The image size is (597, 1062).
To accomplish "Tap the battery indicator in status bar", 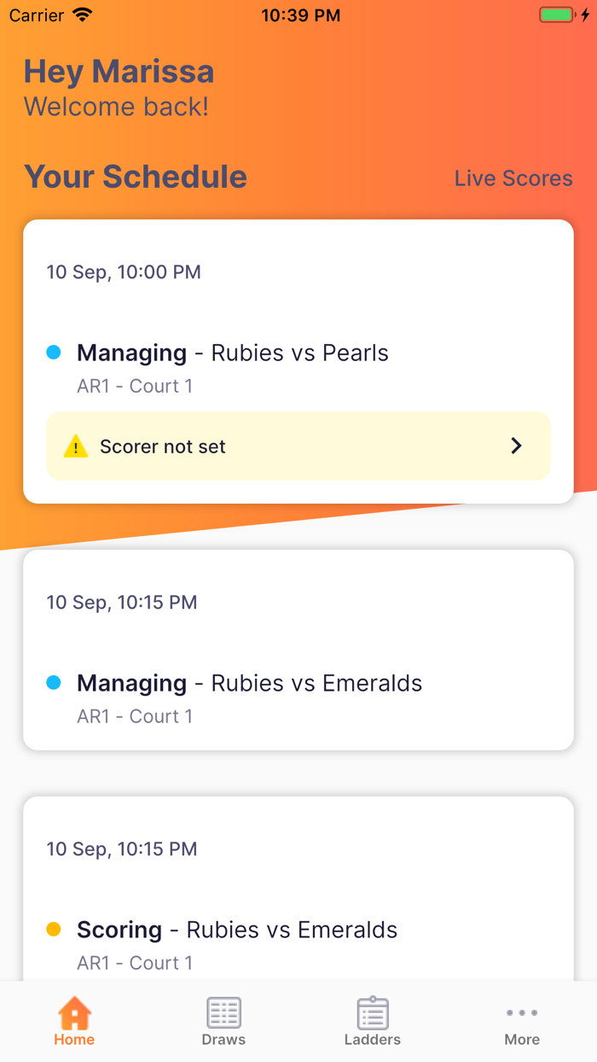I will (x=556, y=14).
